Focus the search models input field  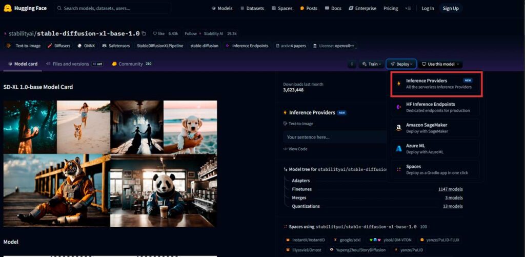point(112,8)
